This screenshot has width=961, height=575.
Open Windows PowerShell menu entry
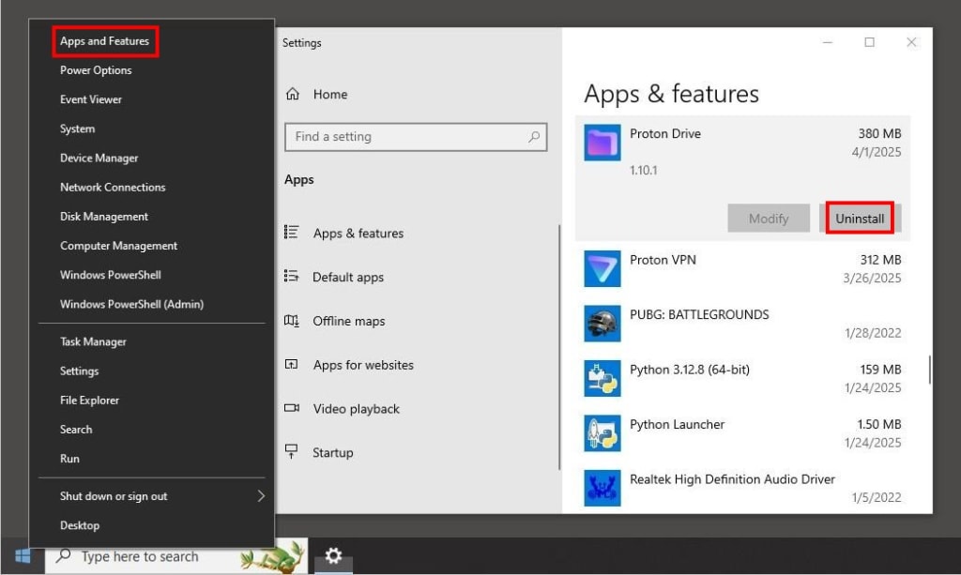click(x=111, y=275)
